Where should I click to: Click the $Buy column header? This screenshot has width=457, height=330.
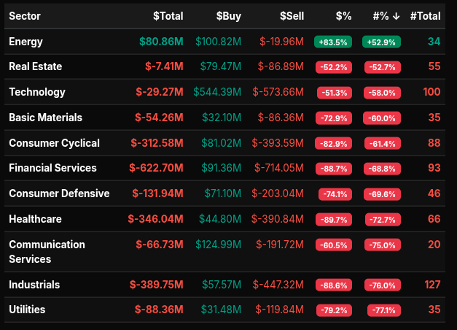[230, 15]
